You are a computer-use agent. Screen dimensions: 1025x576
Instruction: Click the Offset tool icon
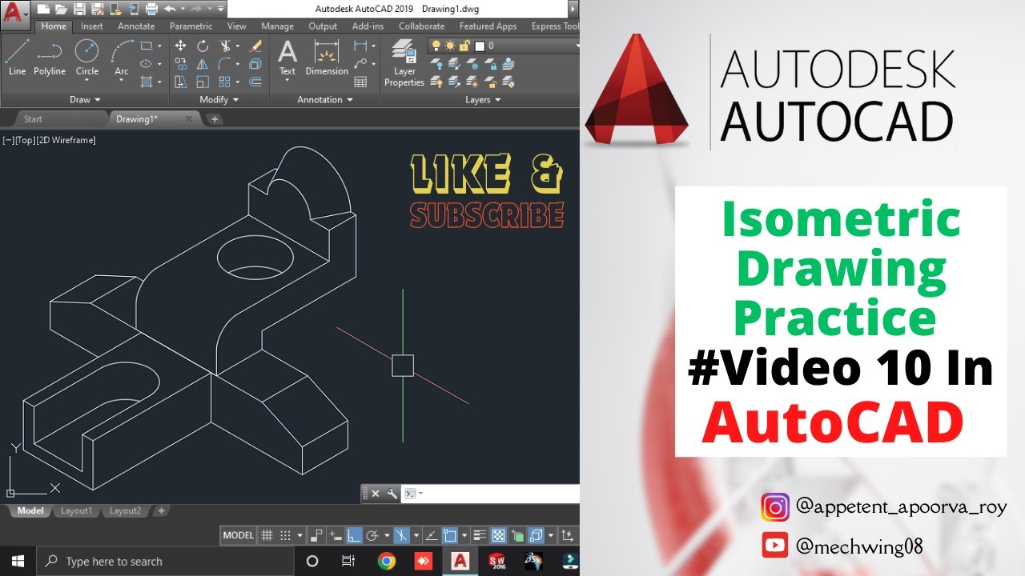click(x=255, y=82)
